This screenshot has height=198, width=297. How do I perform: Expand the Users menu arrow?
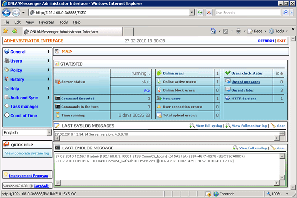[x=49, y=60]
